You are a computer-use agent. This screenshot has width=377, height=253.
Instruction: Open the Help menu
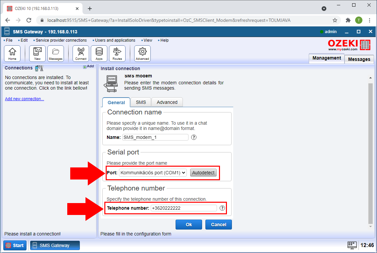pos(164,40)
